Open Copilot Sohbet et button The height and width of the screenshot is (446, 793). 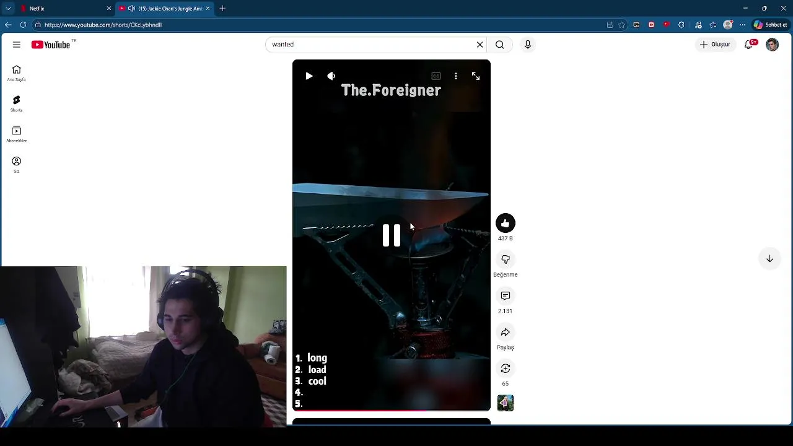pyautogui.click(x=771, y=25)
